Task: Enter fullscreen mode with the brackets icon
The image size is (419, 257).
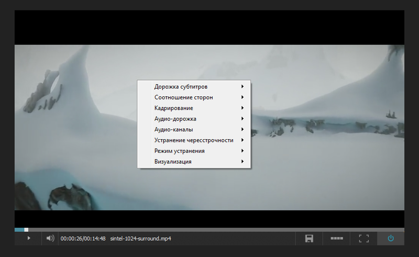Action: [x=363, y=238]
